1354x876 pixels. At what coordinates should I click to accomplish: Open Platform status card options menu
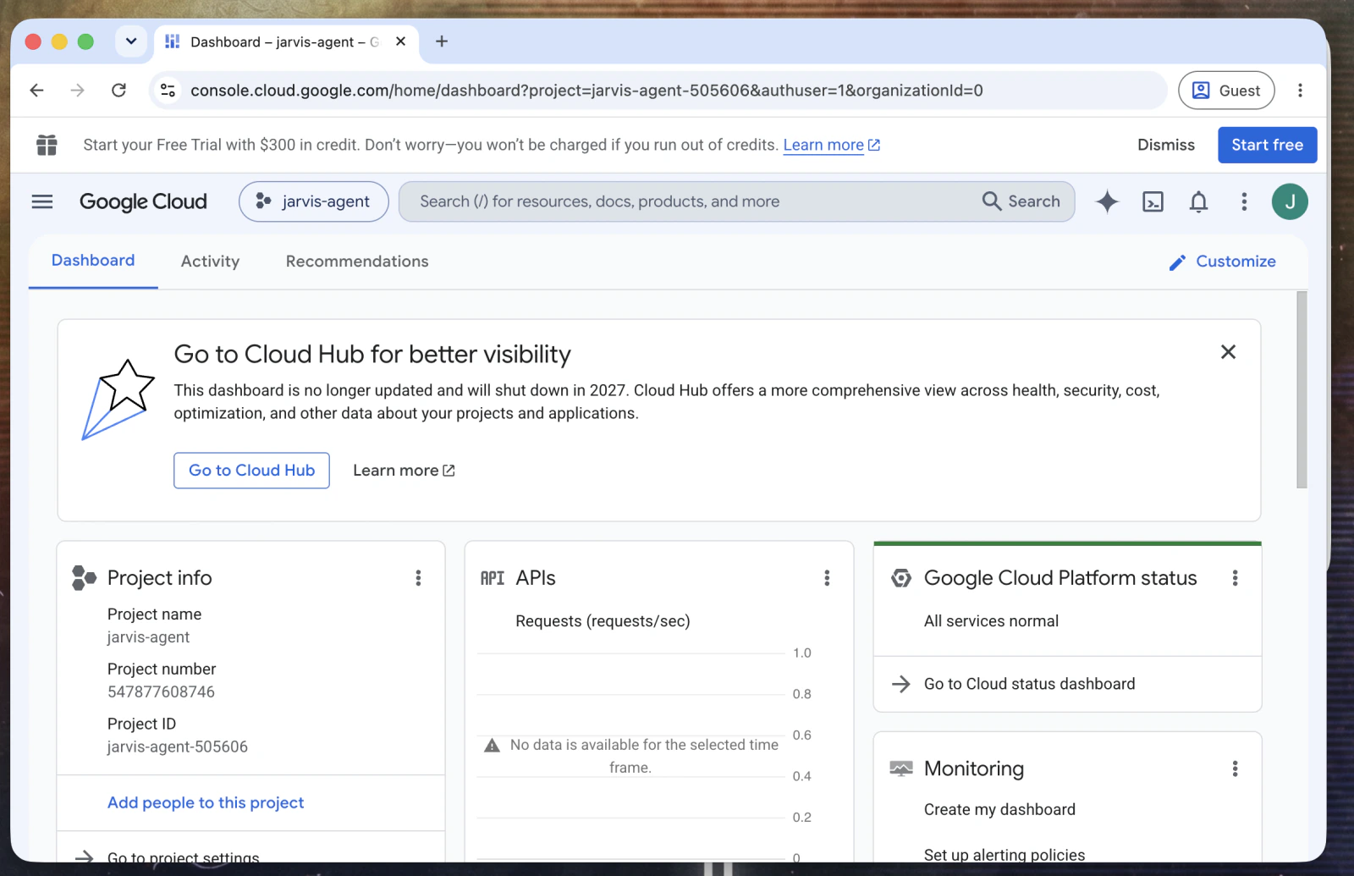[x=1235, y=578]
